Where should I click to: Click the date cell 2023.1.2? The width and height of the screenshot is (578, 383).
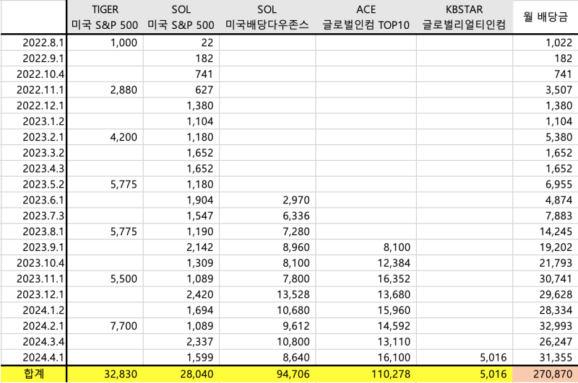pos(33,121)
